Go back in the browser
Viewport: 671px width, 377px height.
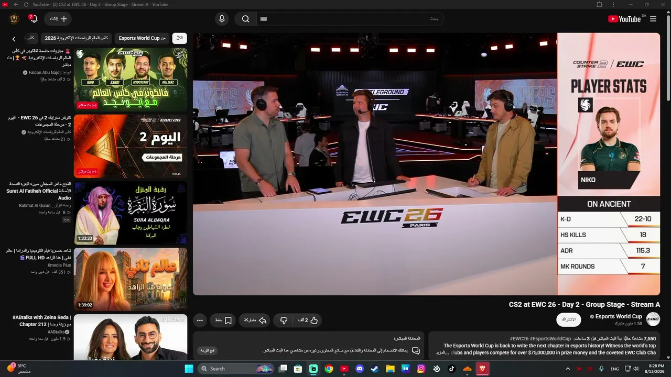click(16, 4)
